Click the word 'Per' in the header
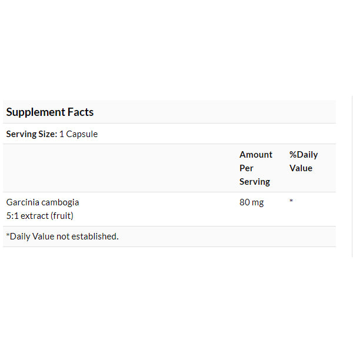This screenshot has height=353, width=353. point(247,168)
